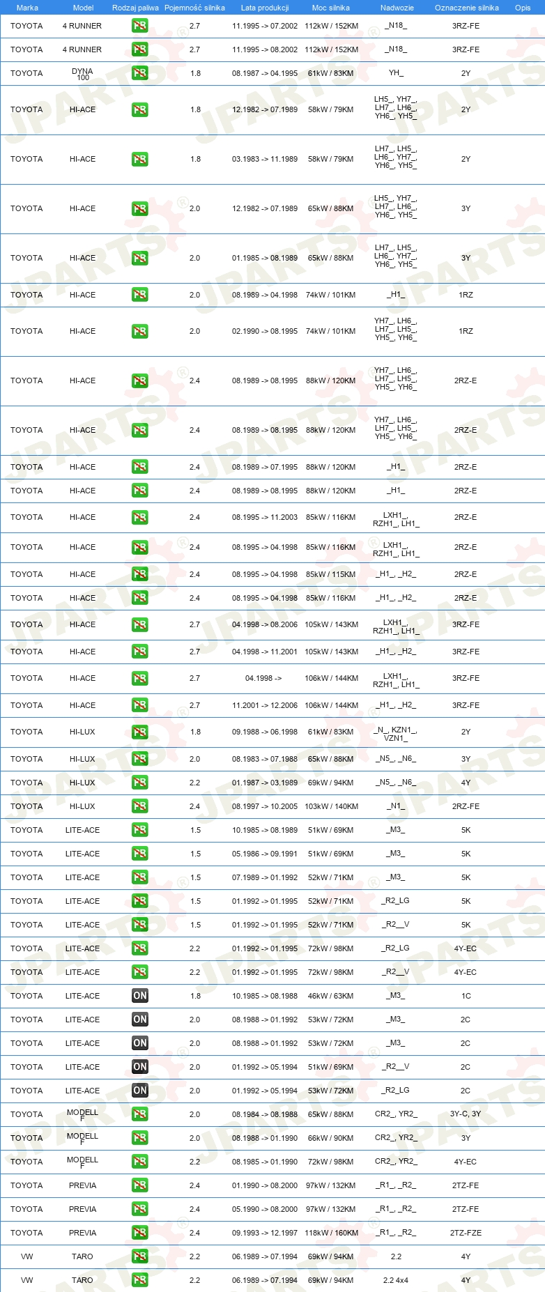Click the 'Nadwozie' column header

[397, 8]
